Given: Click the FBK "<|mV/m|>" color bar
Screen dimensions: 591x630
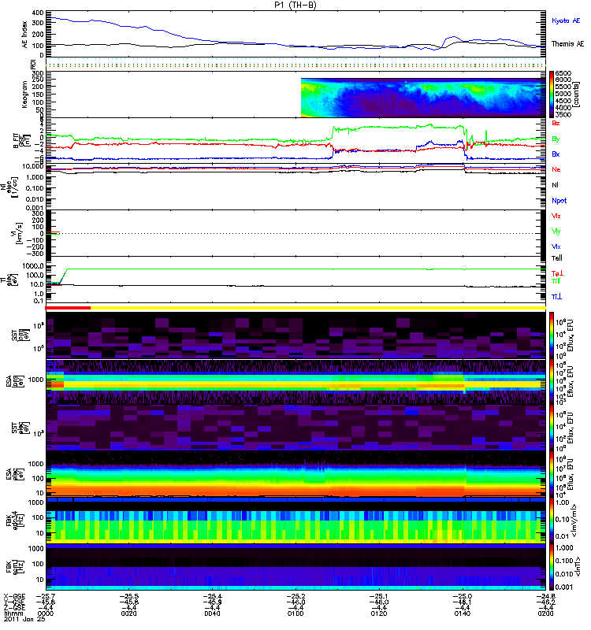Looking at the screenshot, I should pyautogui.click(x=552, y=521).
